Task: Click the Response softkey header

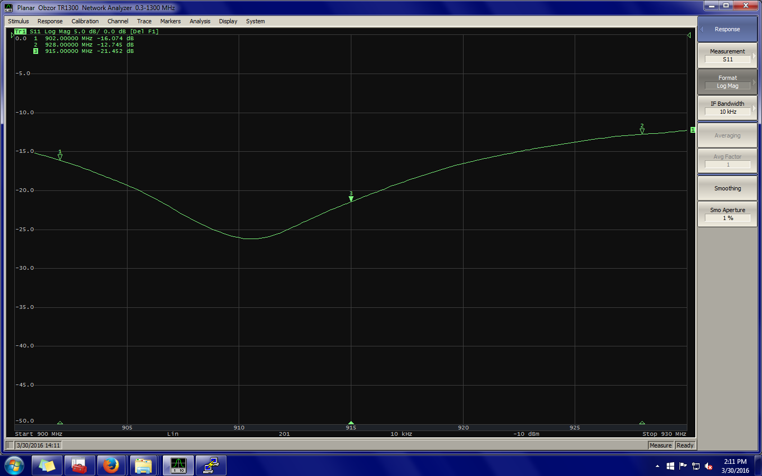Action: [727, 29]
